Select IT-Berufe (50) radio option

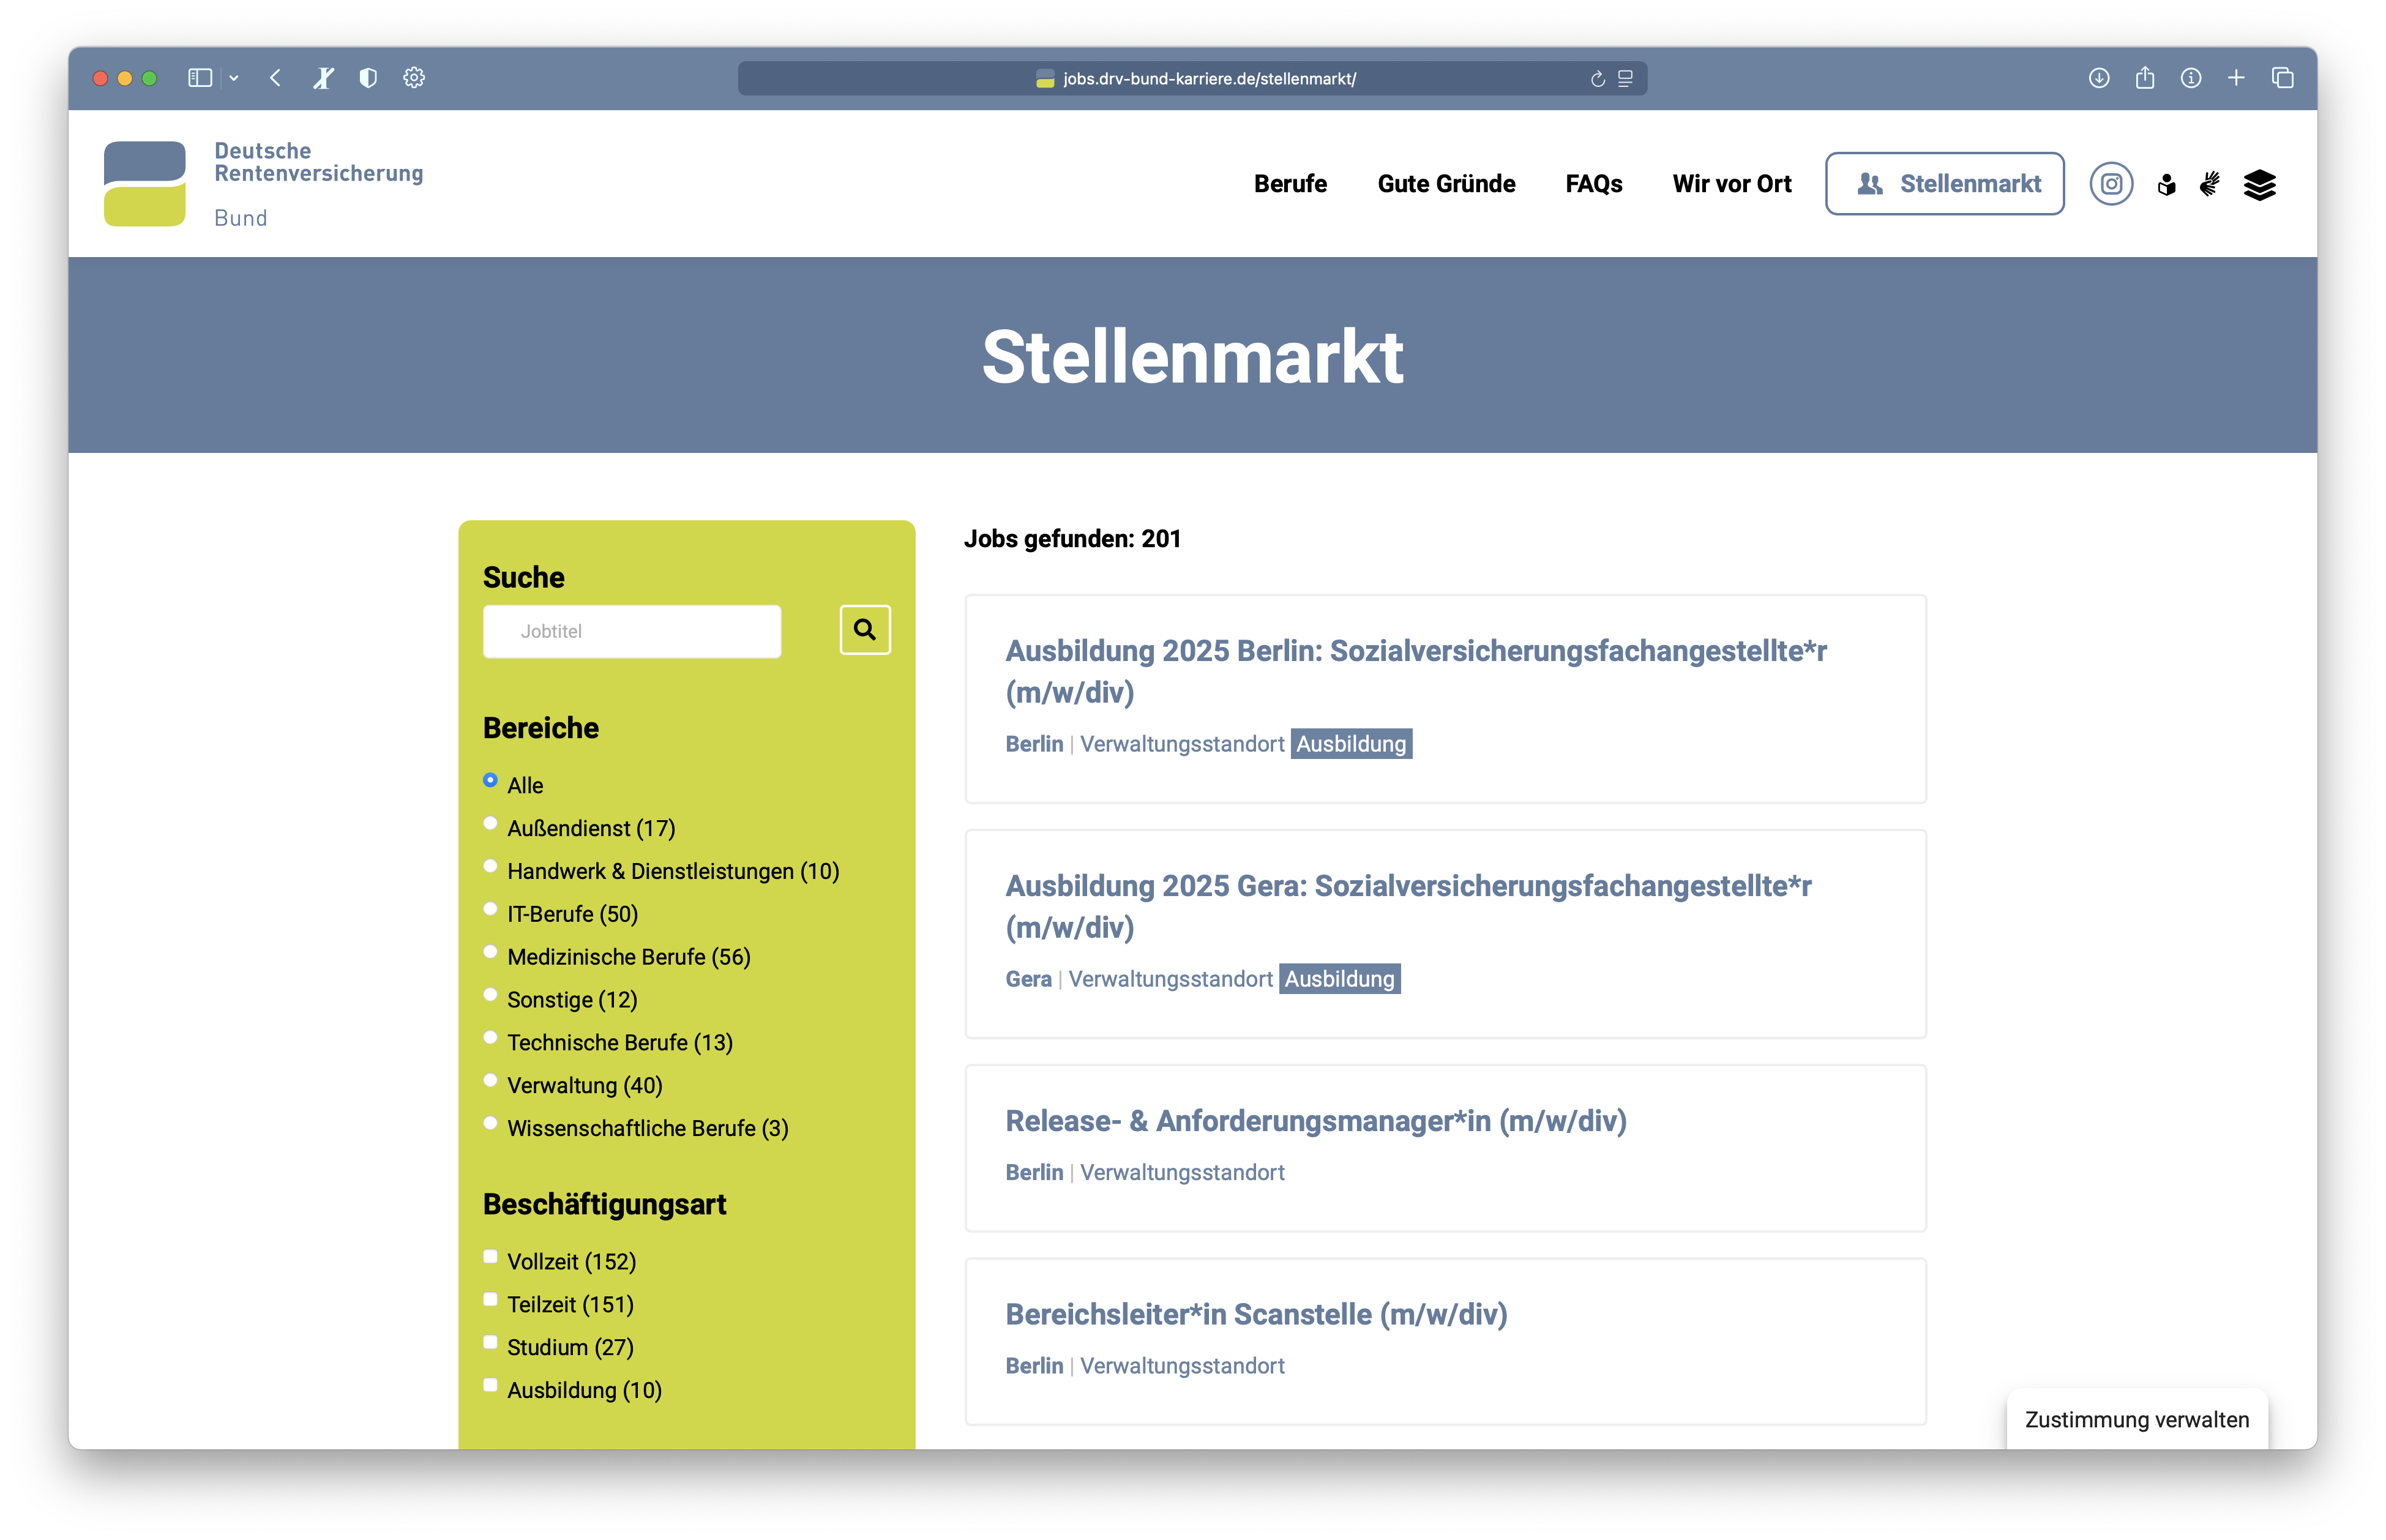click(x=490, y=909)
